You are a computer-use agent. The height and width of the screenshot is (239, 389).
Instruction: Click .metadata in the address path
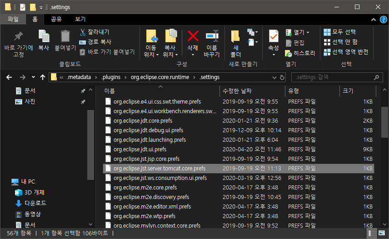point(79,77)
